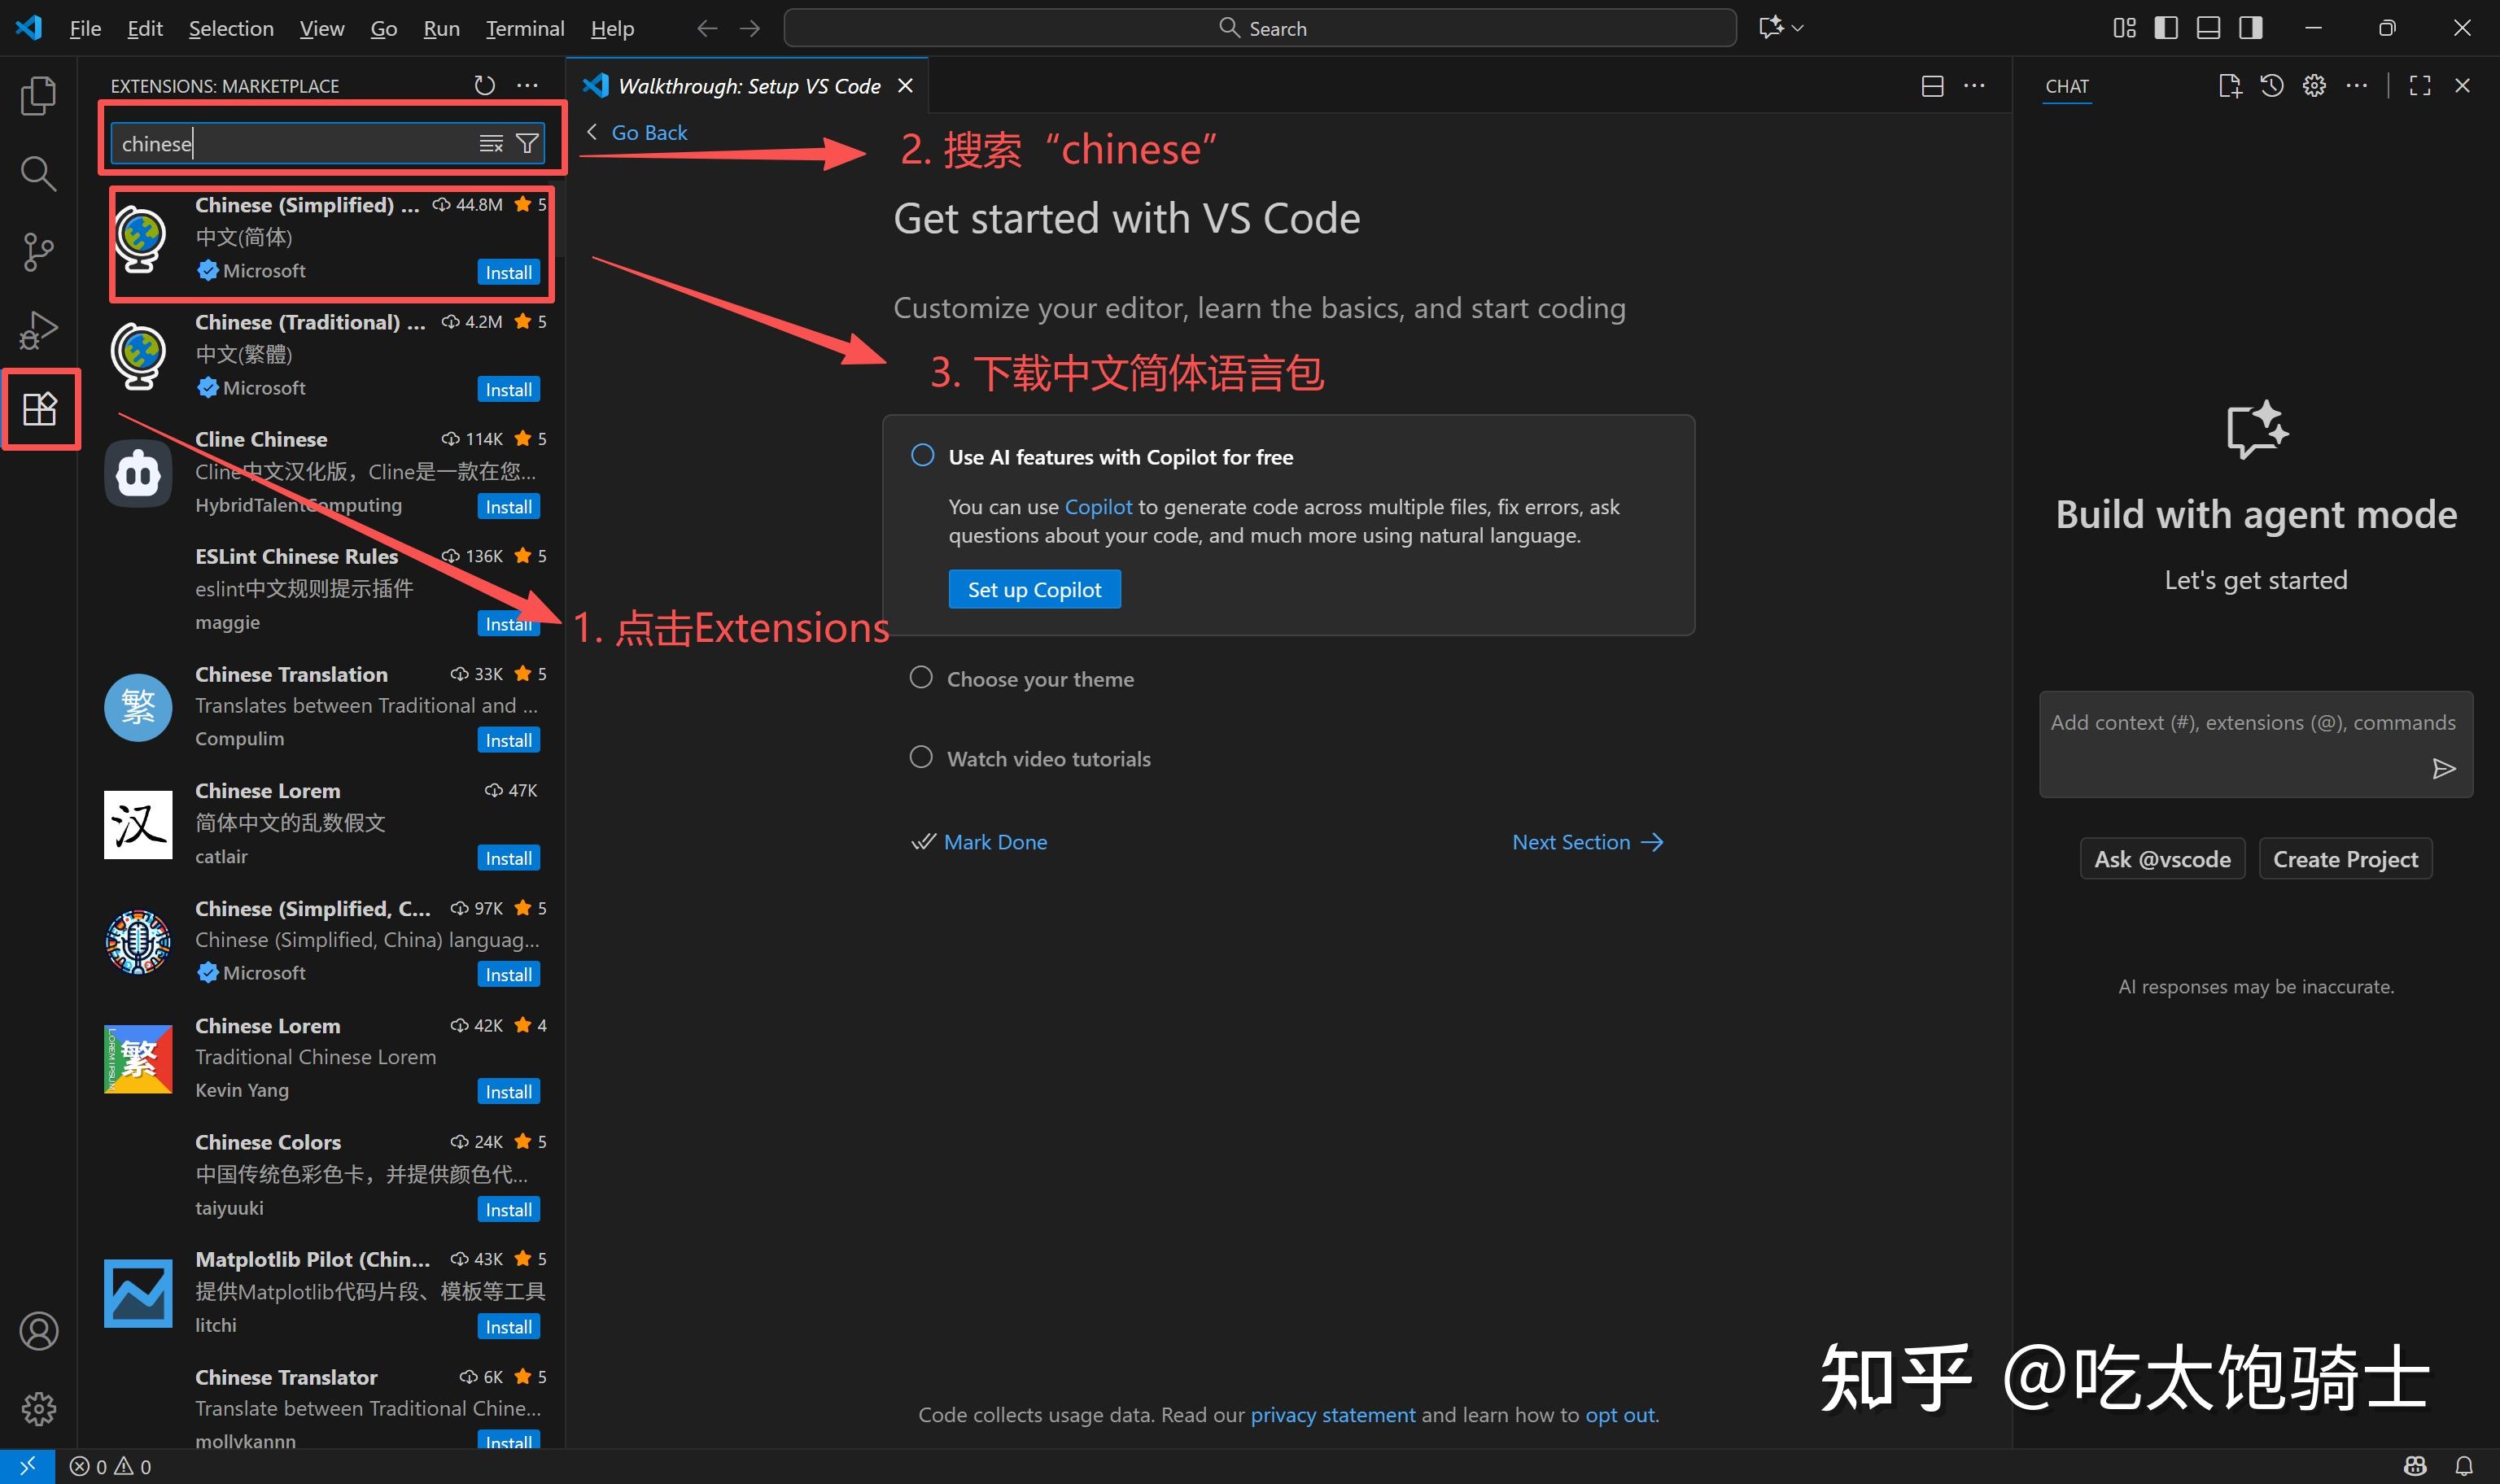Screen dimensions: 2500x1484
Task: Refresh the extensions list
Action: tap(484, 85)
